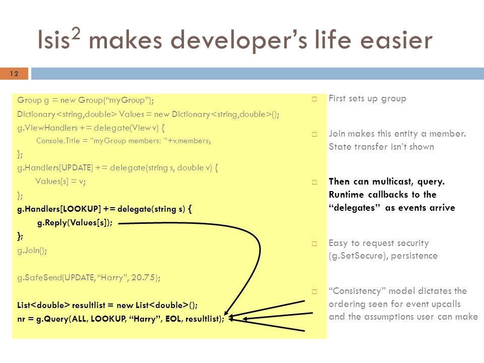The height and width of the screenshot is (363, 484).
Task: Click the nr = g.Query(ALL, LOOKUP...) line
Action: pos(120,319)
